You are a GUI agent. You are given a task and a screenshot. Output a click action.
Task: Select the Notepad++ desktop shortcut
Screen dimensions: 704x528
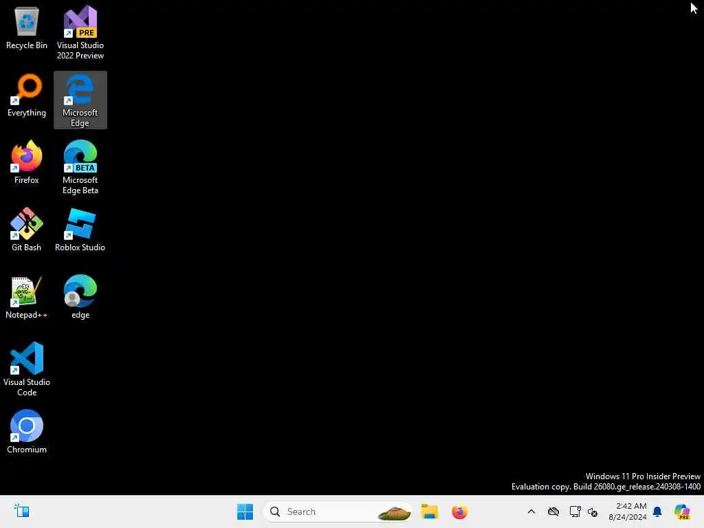point(27,298)
